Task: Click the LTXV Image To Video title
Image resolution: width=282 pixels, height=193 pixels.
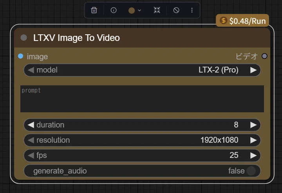Action: [x=76, y=38]
